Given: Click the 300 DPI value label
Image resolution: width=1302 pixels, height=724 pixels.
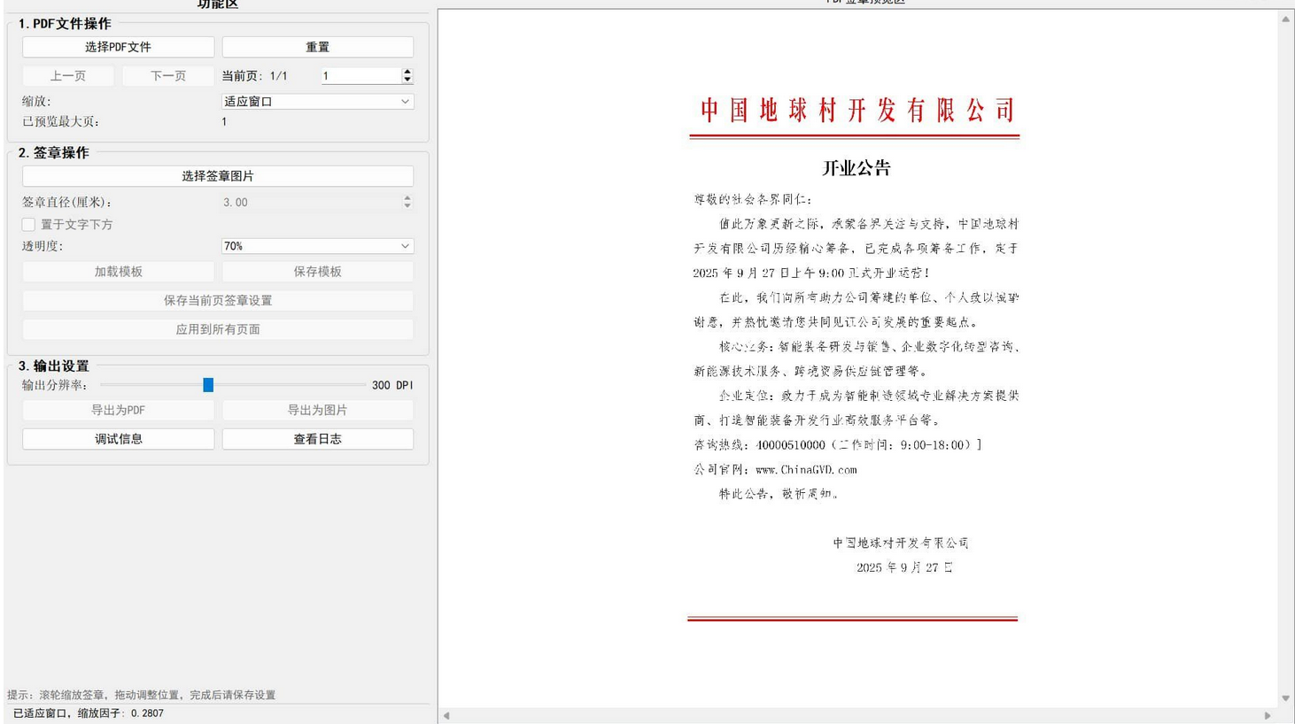Looking at the screenshot, I should click(392, 385).
